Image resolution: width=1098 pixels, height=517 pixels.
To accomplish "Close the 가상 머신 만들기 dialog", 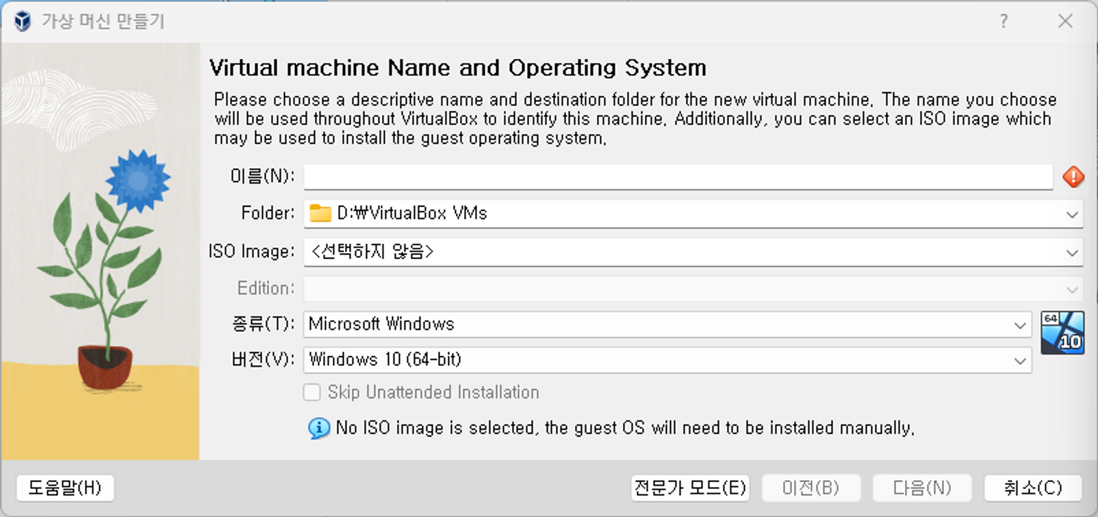I will pos(1065,21).
